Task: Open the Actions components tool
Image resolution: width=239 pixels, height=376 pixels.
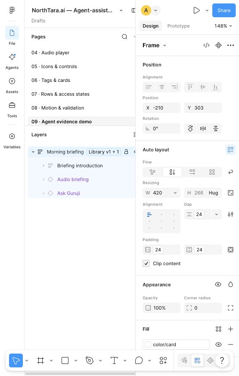Action: (163, 360)
